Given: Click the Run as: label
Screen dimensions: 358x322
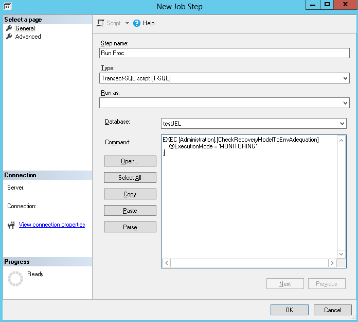Looking at the screenshot, I should tap(110, 93).
